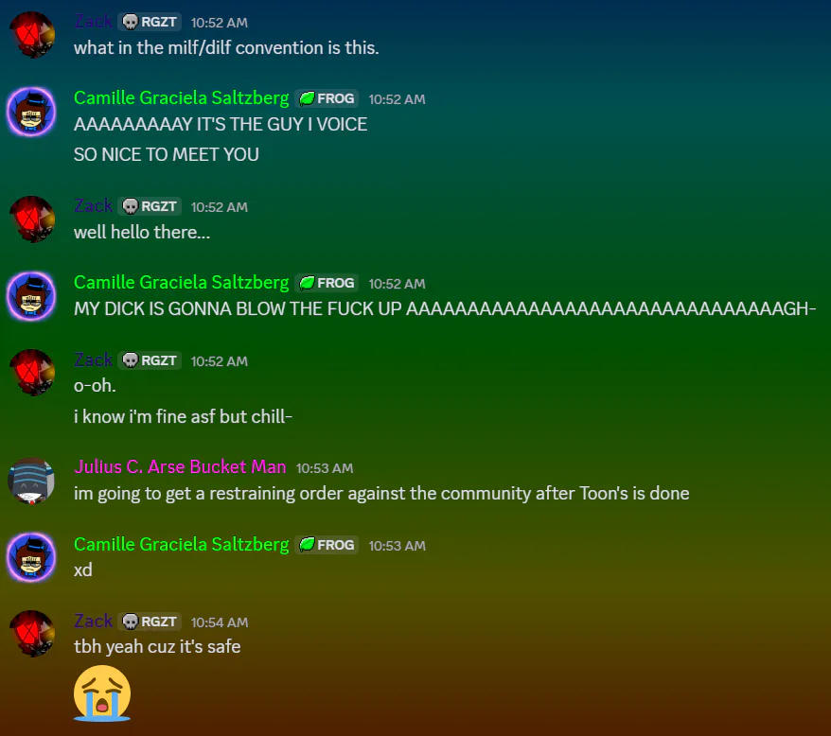
Task: Click Zack's avatar next to 'well hello there...'
Action: pos(32,219)
